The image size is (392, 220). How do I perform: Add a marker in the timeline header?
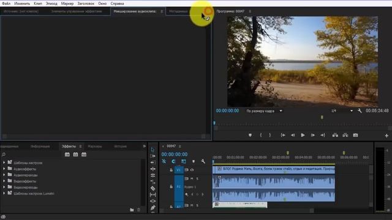click(x=194, y=161)
